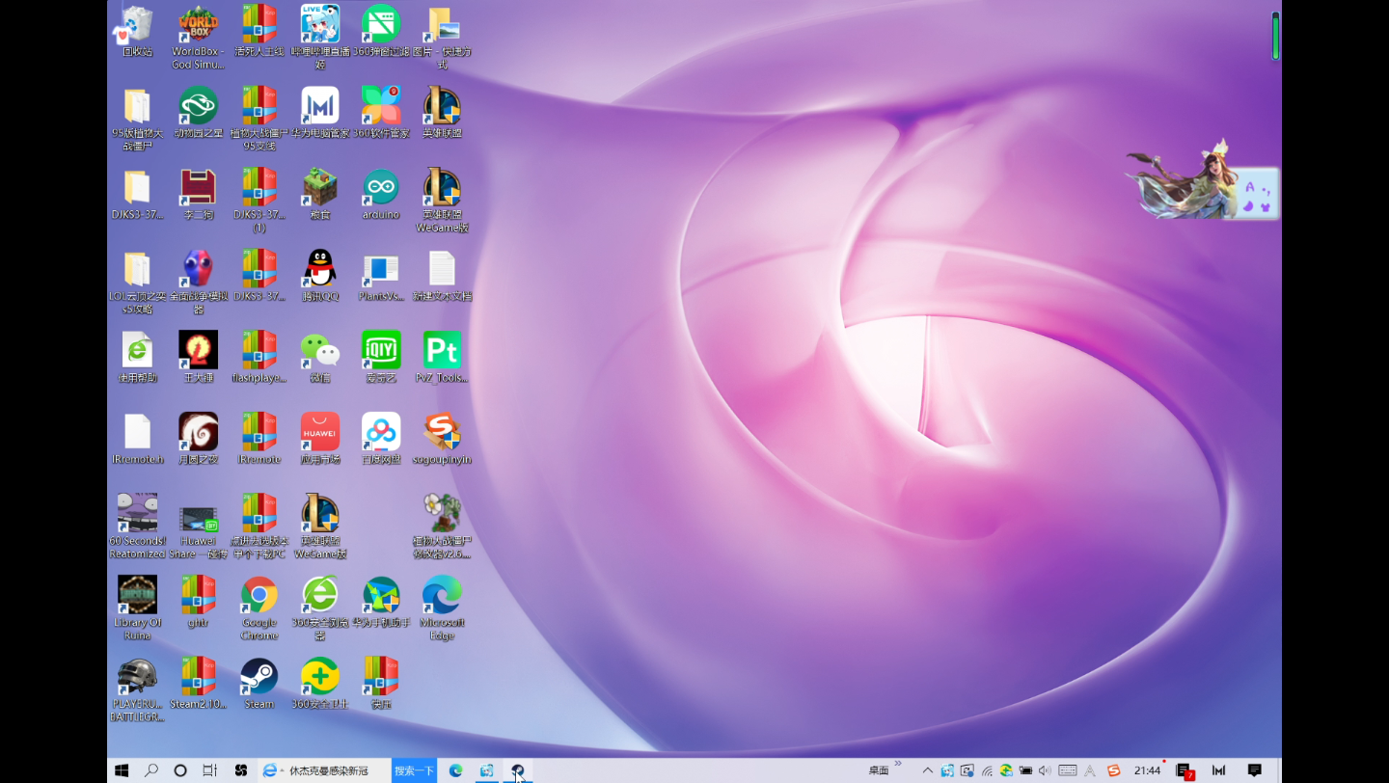The width and height of the screenshot is (1389, 783).
Task: Open the 95版植物大战僵尸 folder
Action: pyautogui.click(x=137, y=119)
